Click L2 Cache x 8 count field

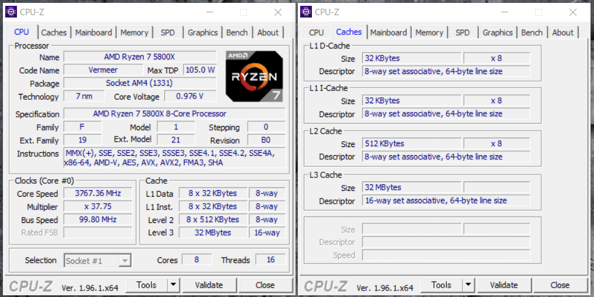click(x=496, y=144)
